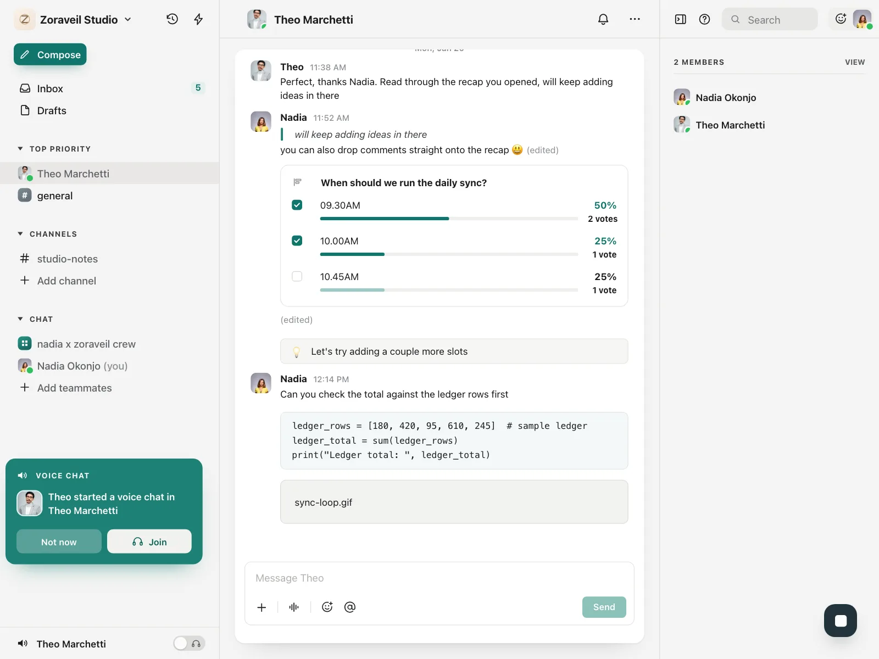Collapse the Chat section
This screenshot has width=879, height=659.
point(20,319)
